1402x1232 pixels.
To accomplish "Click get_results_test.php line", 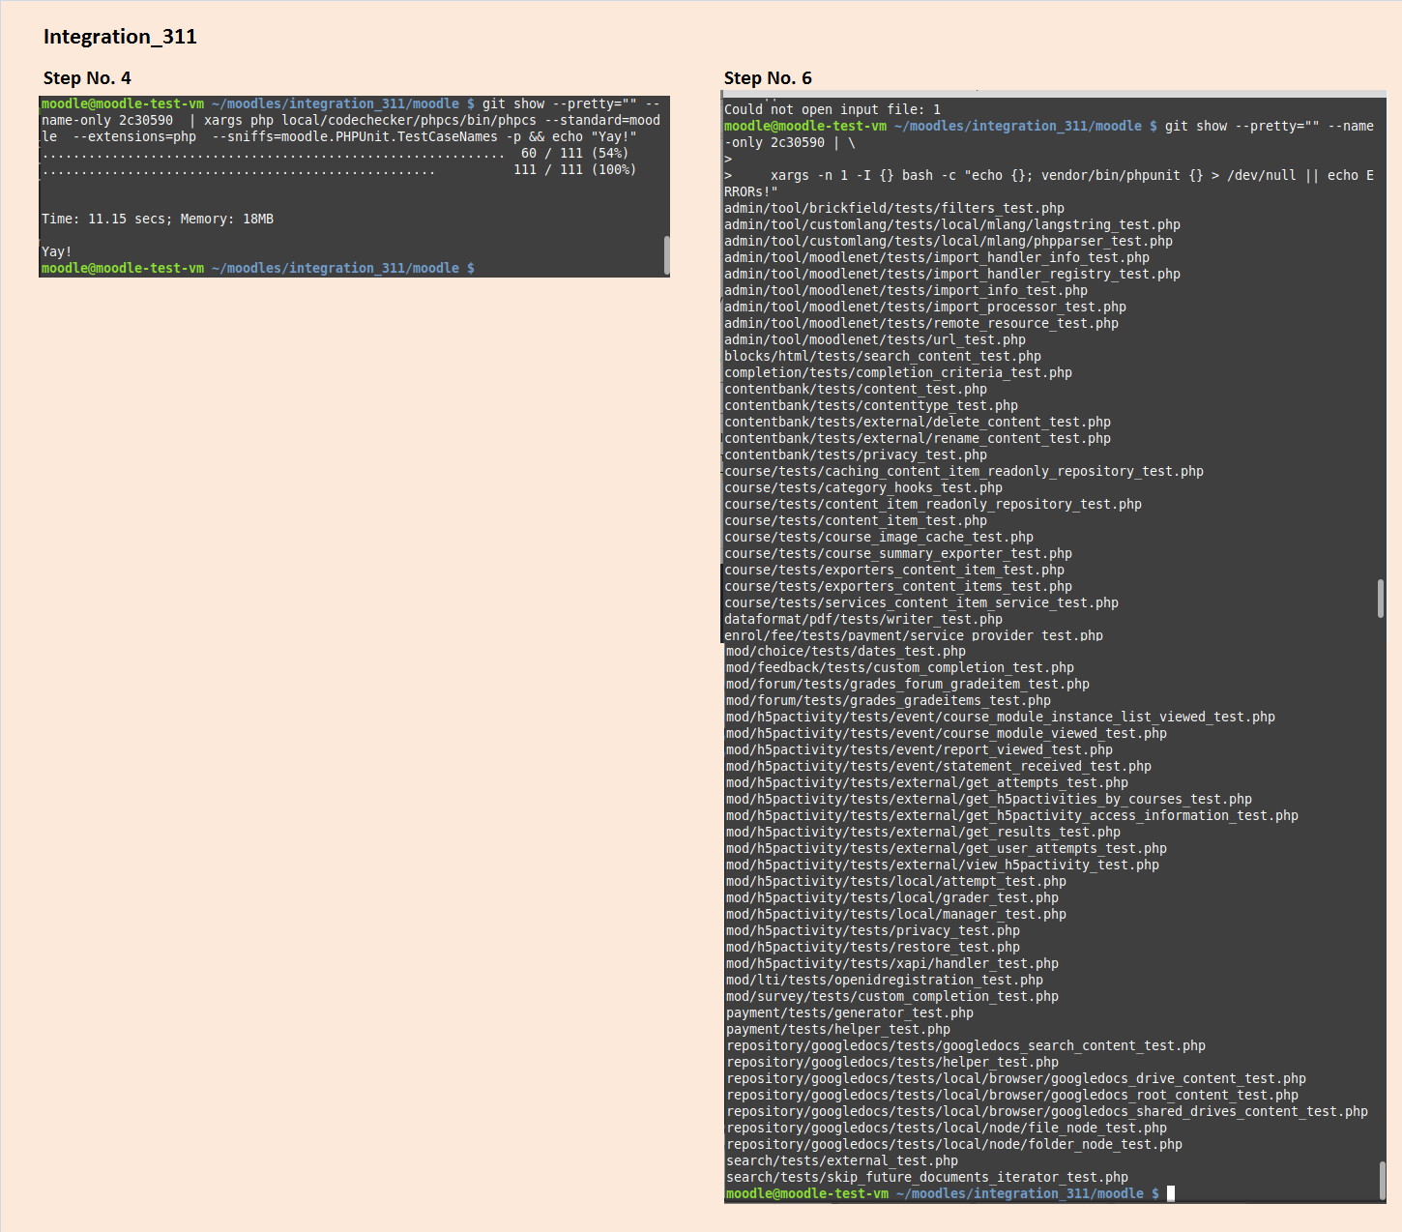I will point(923,833).
